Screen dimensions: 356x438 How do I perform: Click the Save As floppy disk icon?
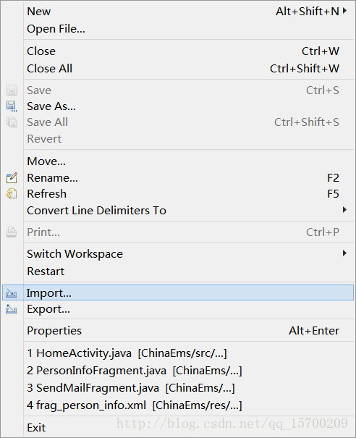(12, 106)
